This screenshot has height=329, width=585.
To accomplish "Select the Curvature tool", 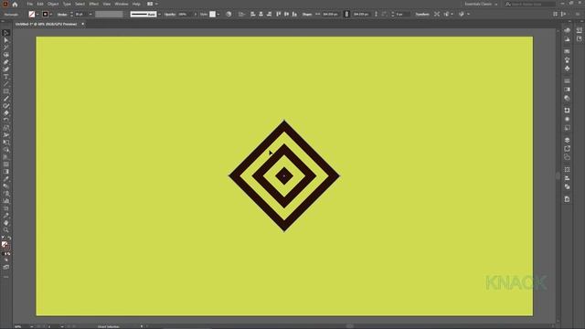I will (6, 69).
